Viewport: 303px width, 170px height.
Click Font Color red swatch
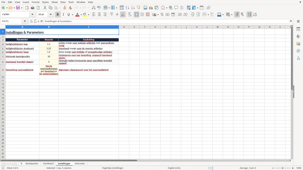(78, 15)
